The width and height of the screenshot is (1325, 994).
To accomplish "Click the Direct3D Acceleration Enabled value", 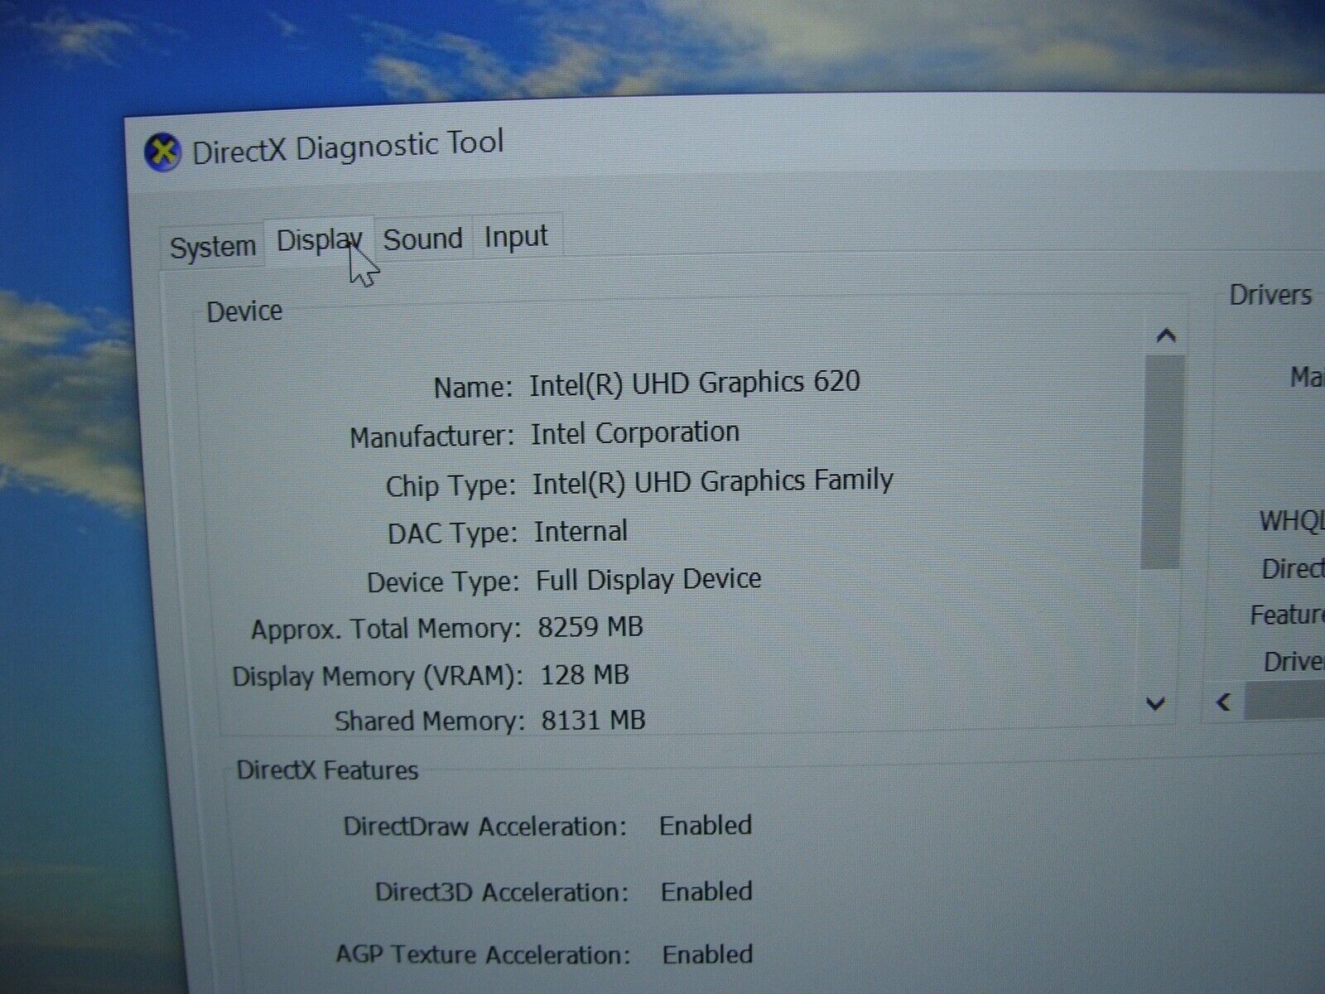I will tap(706, 892).
